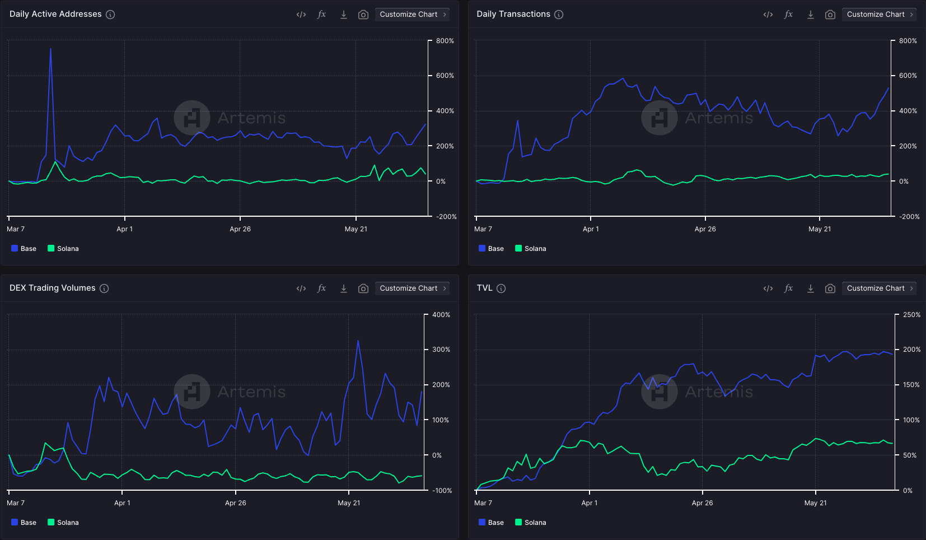Image resolution: width=926 pixels, height=540 pixels.
Task: Open formula fx icon on Daily Transactions chart
Action: [788, 15]
